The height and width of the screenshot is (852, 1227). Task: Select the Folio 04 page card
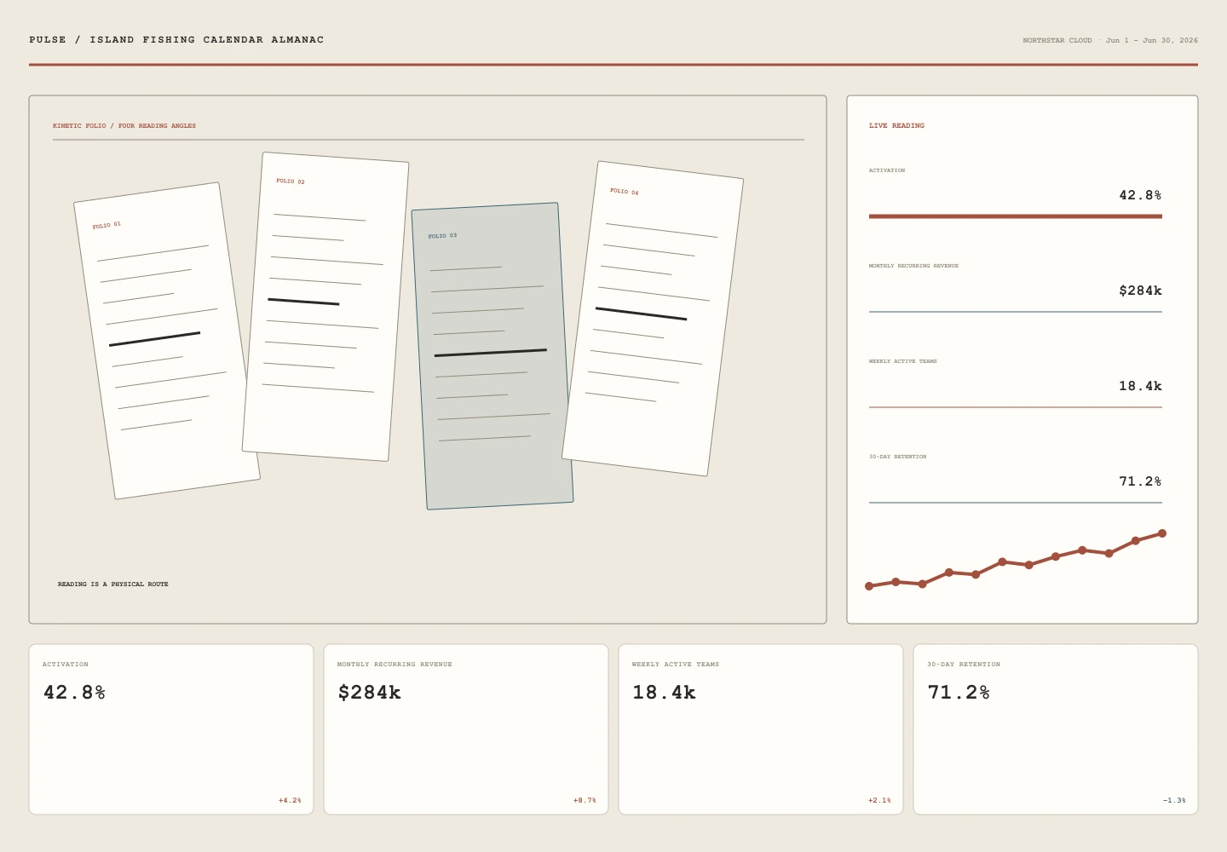coord(653,319)
